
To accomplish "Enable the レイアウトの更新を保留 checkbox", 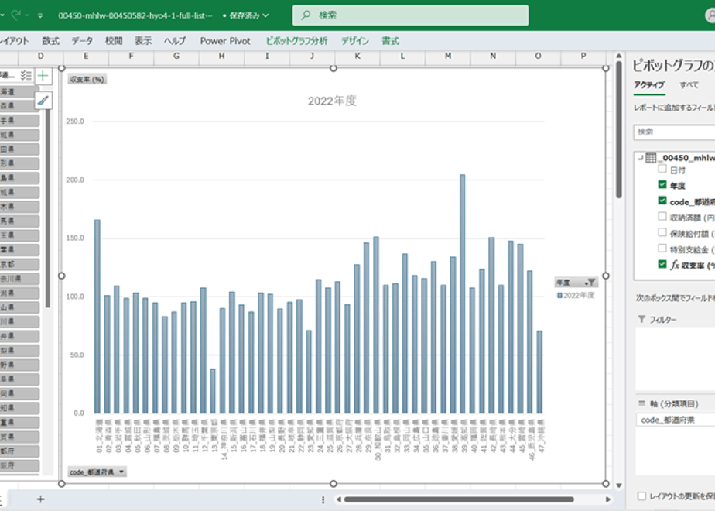I will pos(641,496).
